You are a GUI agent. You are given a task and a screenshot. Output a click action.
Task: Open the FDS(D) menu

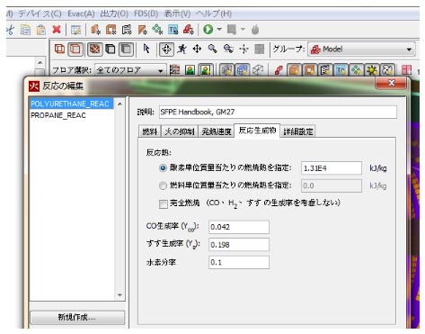click(146, 14)
